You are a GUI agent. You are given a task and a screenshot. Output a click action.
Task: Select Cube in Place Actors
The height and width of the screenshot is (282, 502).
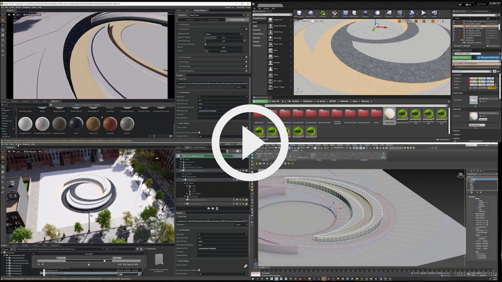tap(279, 50)
